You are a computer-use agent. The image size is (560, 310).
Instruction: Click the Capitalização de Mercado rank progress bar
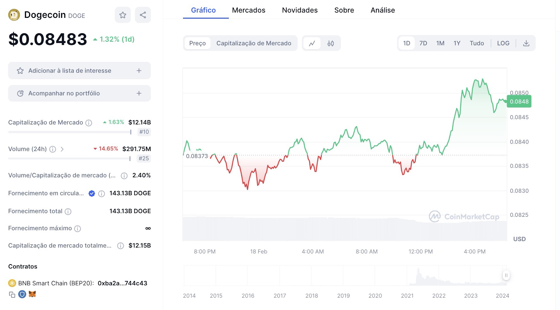(70, 132)
